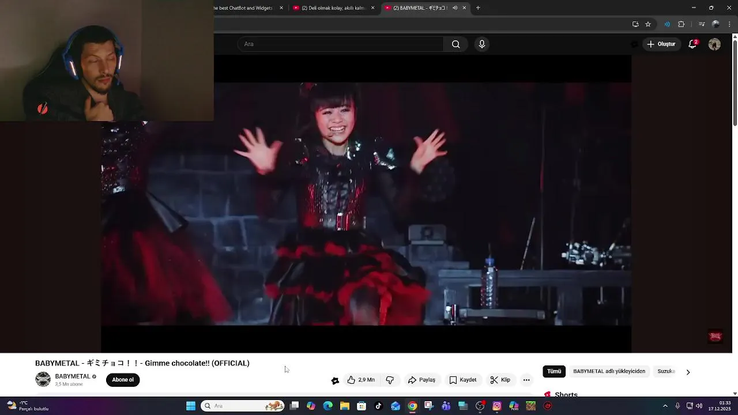Open the Chrome profile avatar
738x415 pixels.
click(716, 24)
